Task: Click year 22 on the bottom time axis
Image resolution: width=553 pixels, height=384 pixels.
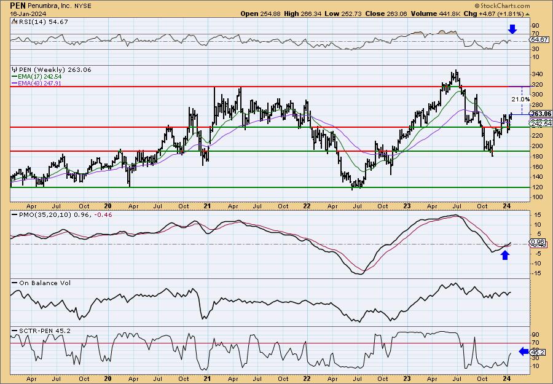Action: coord(307,378)
